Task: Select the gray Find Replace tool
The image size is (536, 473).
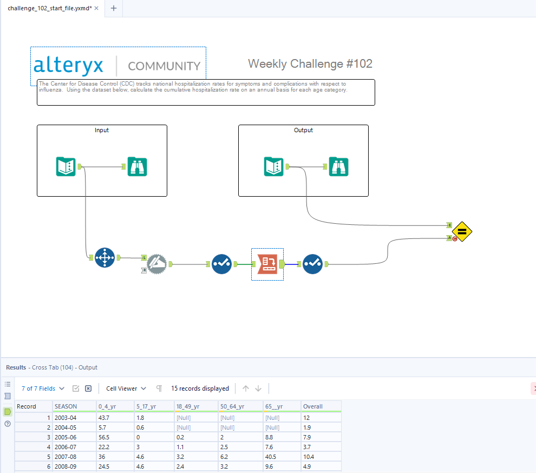Action: pos(156,264)
